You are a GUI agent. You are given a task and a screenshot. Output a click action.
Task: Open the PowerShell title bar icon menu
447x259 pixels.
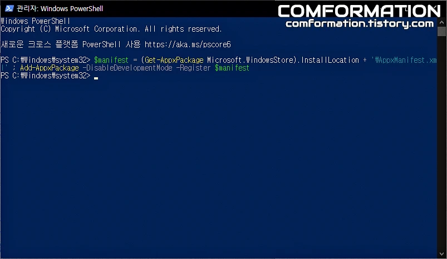(9, 8)
